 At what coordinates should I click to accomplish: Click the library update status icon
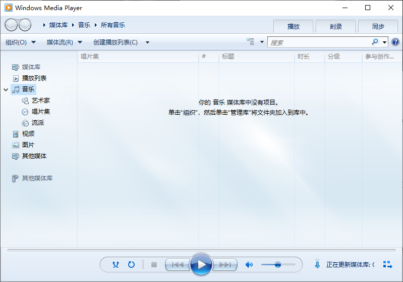click(317, 263)
